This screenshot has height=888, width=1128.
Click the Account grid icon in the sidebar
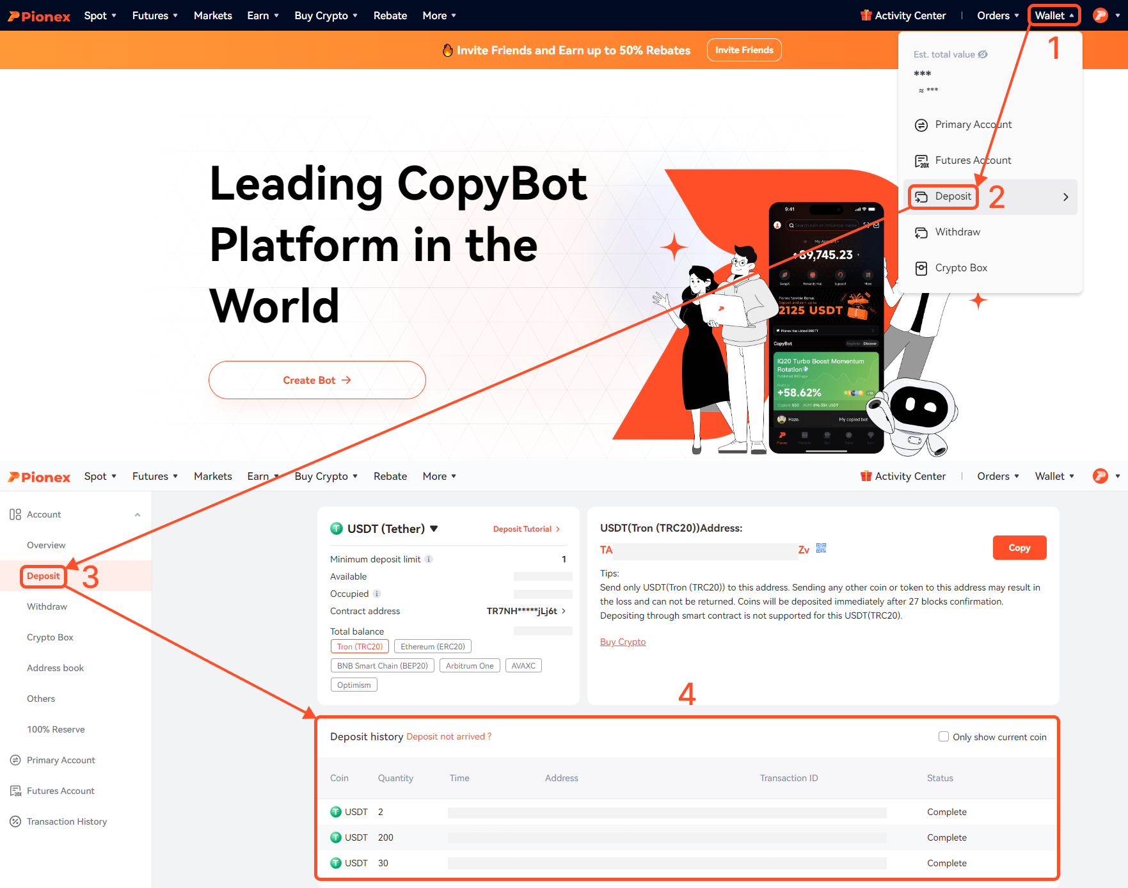pos(15,514)
